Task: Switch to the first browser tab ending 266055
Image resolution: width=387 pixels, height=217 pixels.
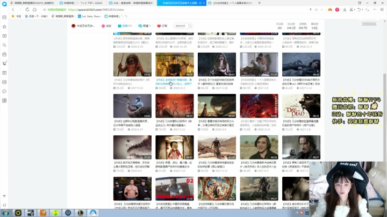Action: coord(32,3)
